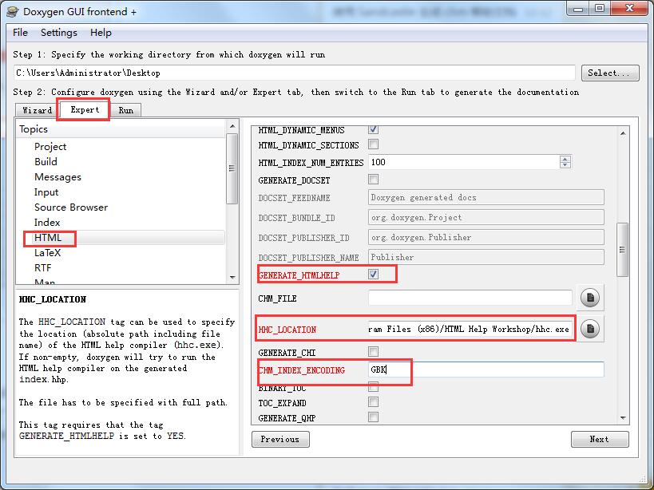Enable BINARY_TOC checkbox

(x=373, y=388)
